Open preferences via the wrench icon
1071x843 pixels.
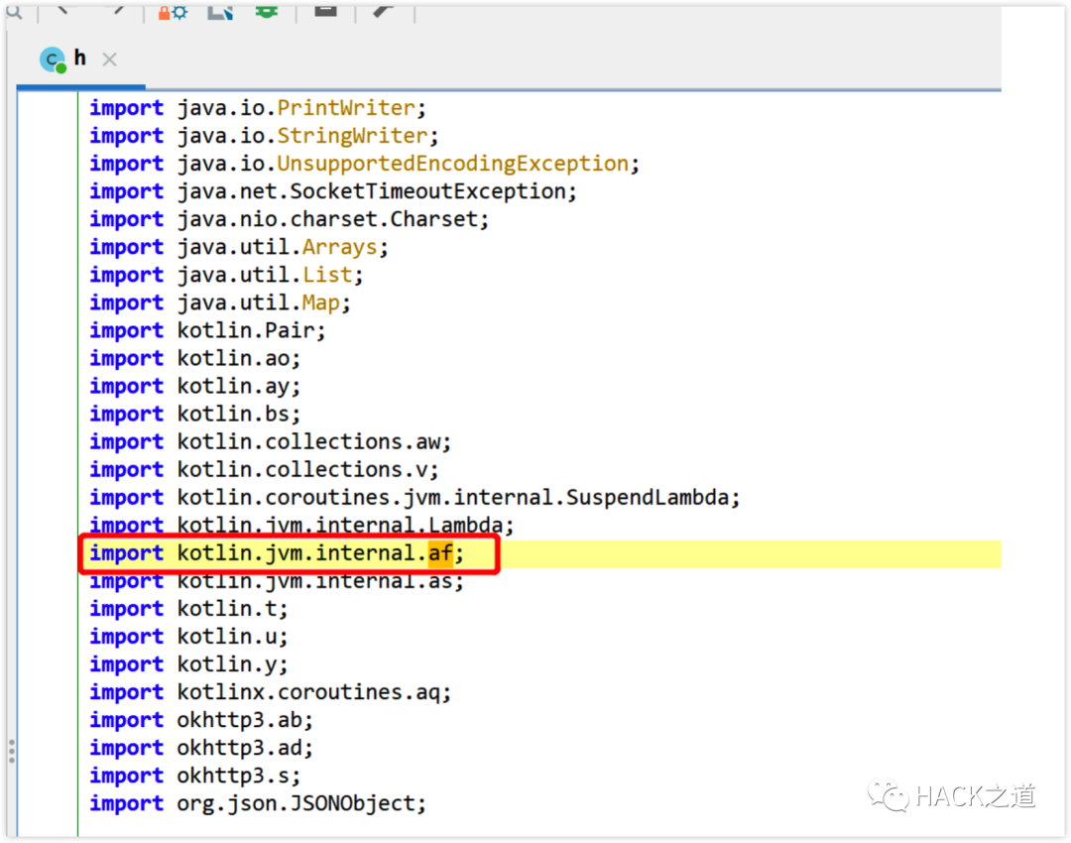[x=385, y=11]
